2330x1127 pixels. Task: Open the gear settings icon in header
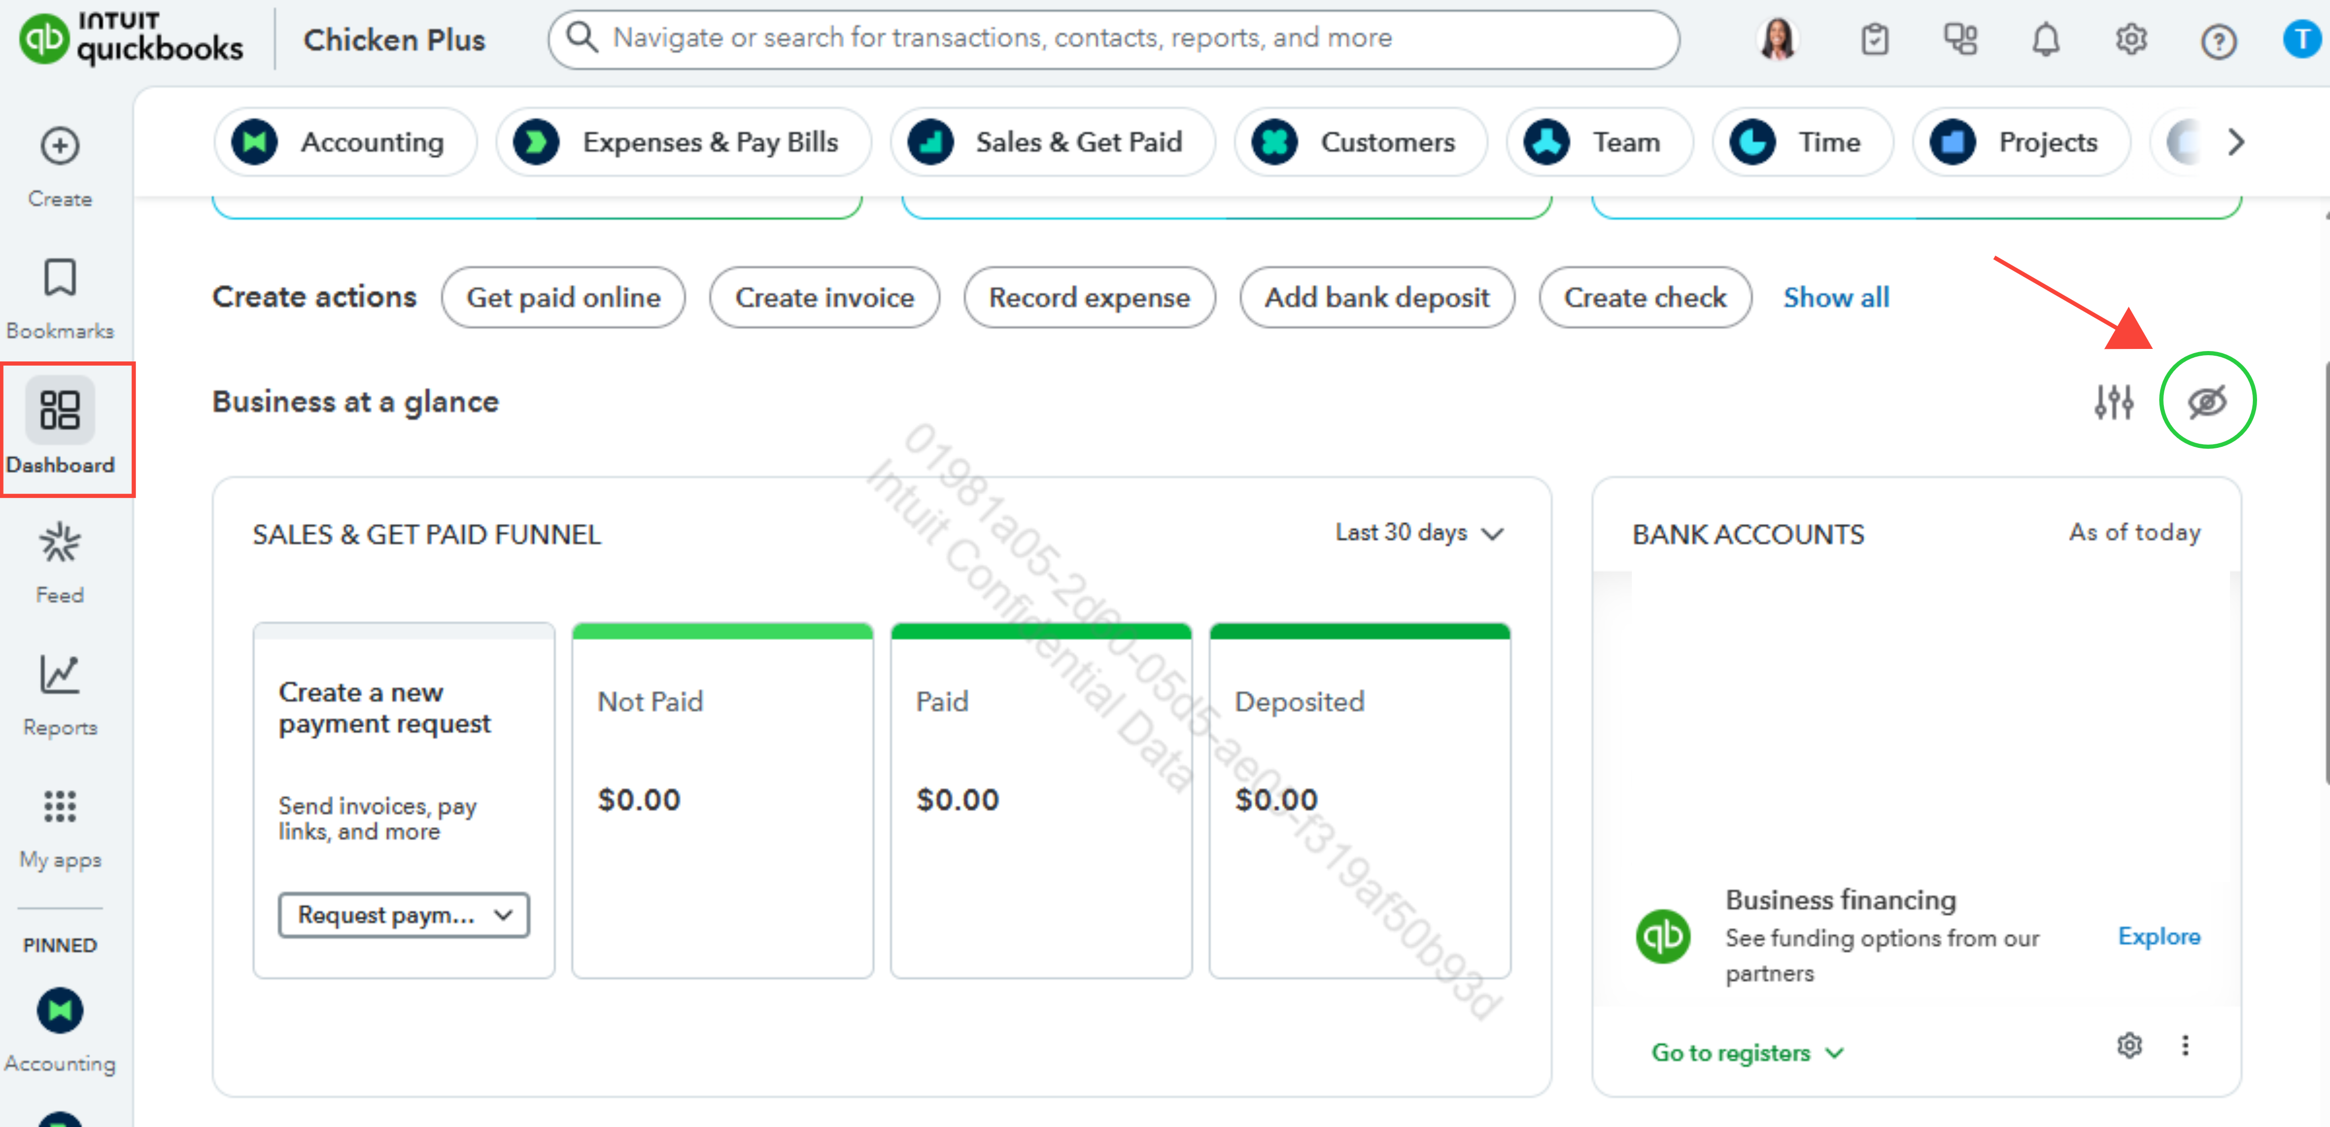point(2131,40)
